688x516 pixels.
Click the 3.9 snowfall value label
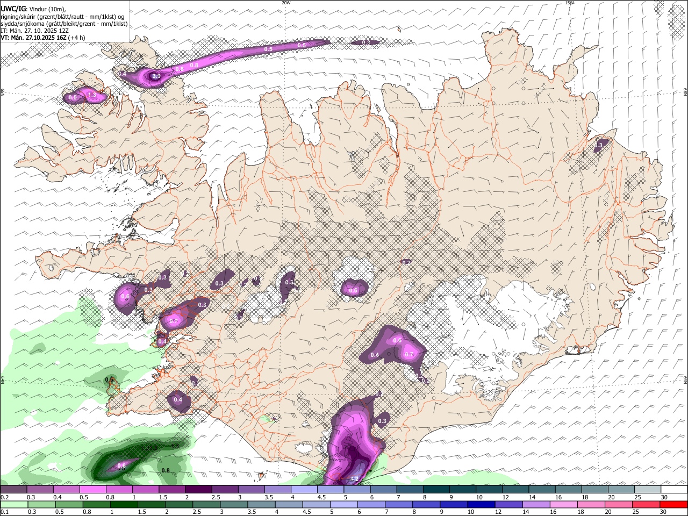156,76
